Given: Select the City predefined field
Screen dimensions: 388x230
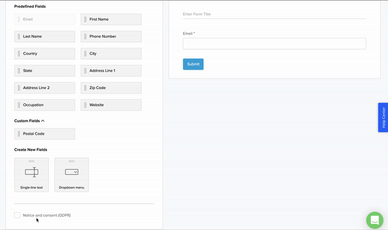Looking at the screenshot, I should (x=111, y=53).
